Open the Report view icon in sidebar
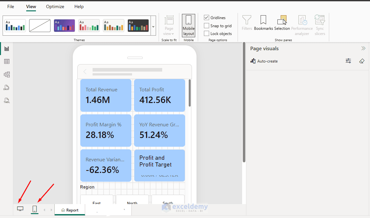 coord(6,49)
